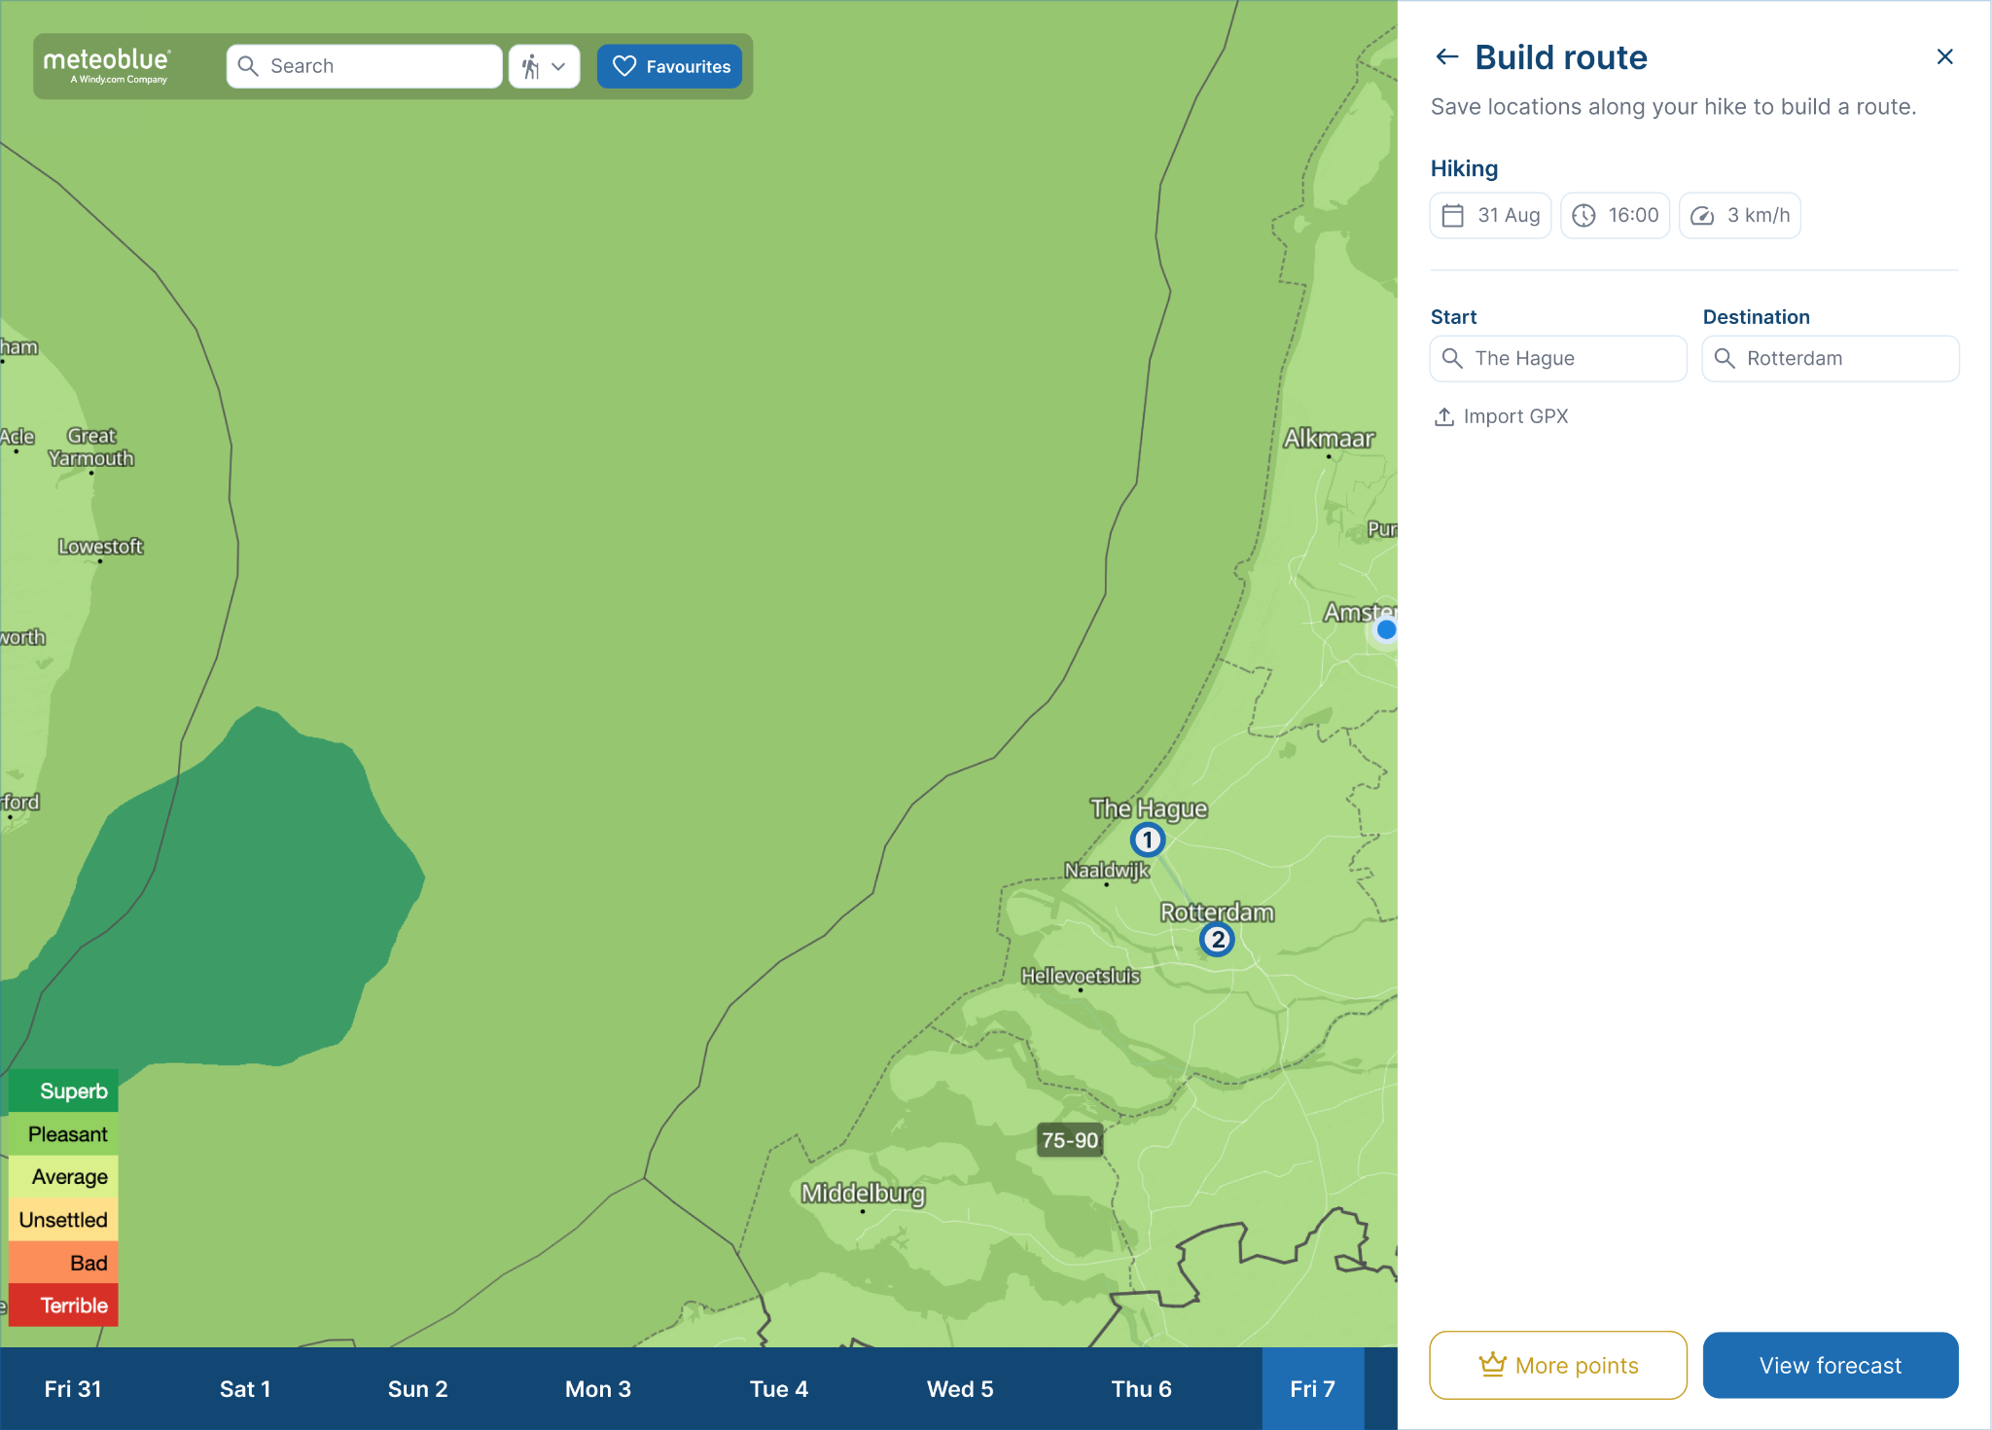
Task: Click the Superb legend swatch
Action: pyautogui.click(x=63, y=1091)
